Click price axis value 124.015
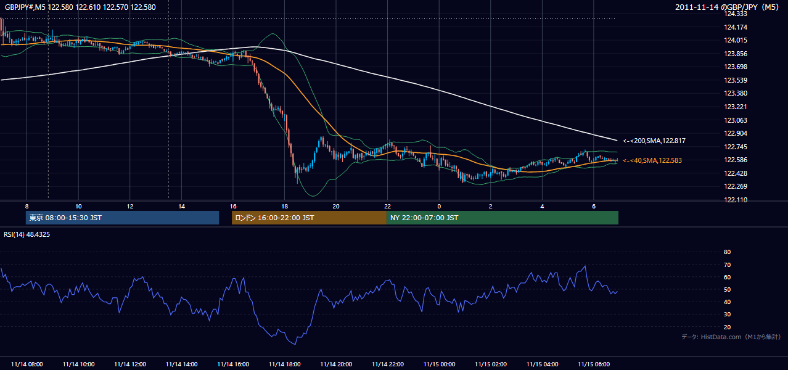 coord(736,40)
